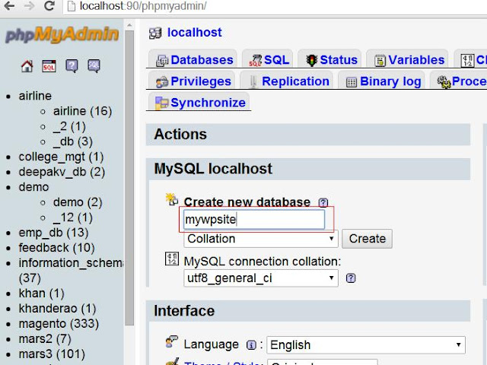The height and width of the screenshot is (365, 487).
Task: Click the new database name field
Action: (x=254, y=220)
